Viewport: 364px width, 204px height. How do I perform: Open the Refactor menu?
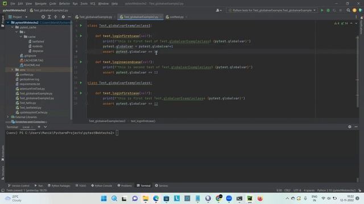(64, 3)
